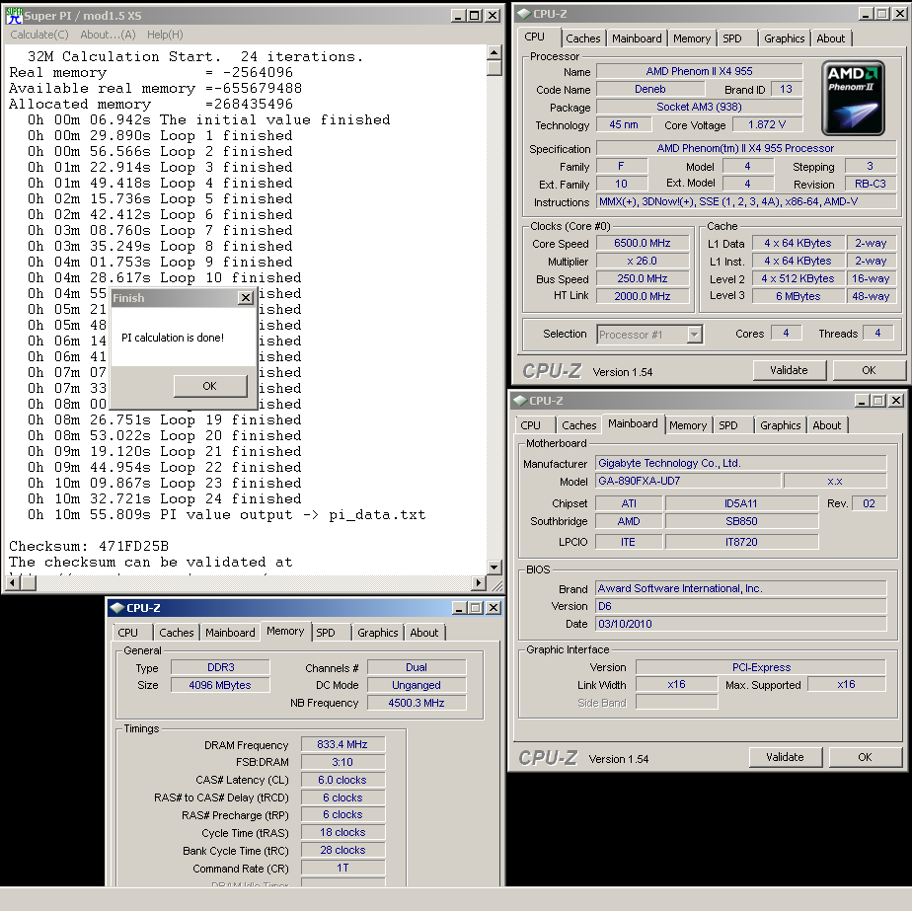Click the Core Voltage 1.872 V field
Screen dimensions: 912x911
point(767,124)
